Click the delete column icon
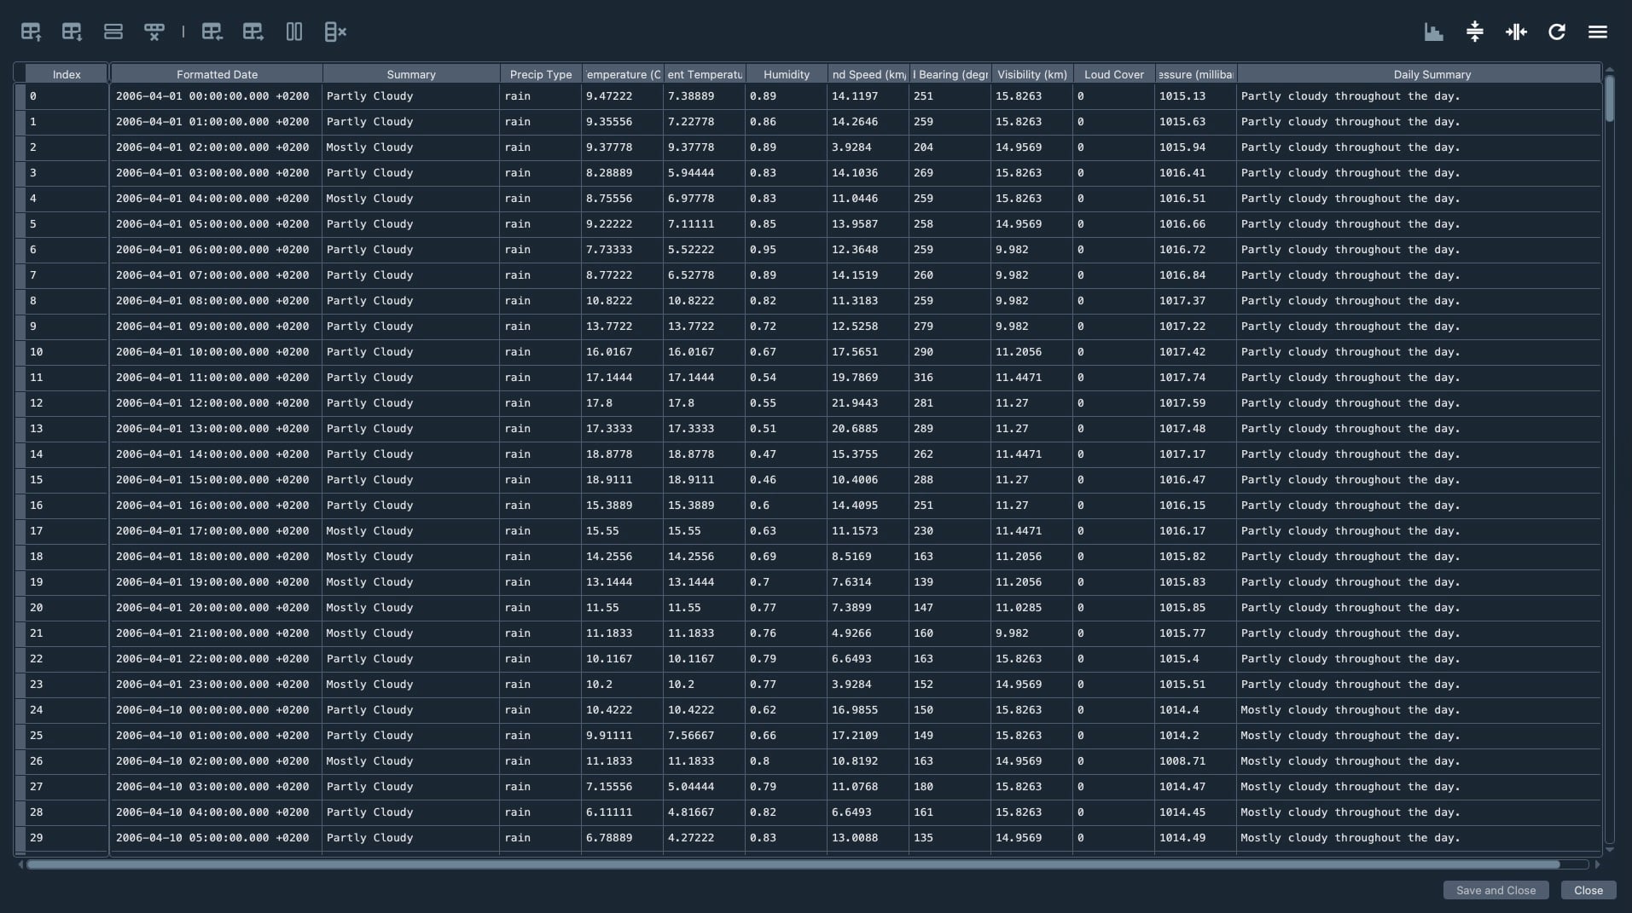1632x913 pixels. pyautogui.click(x=335, y=32)
